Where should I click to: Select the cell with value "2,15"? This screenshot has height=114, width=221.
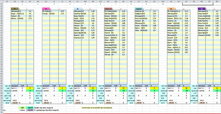tap(217, 21)
